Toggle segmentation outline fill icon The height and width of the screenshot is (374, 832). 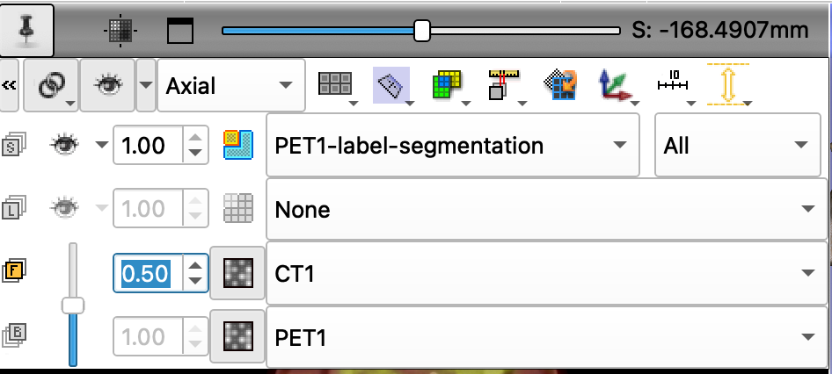pyautogui.click(x=238, y=145)
